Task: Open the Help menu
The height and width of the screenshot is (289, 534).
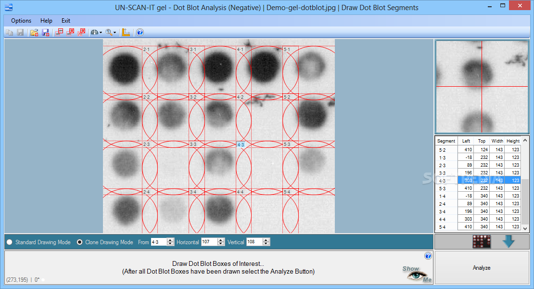Action: (x=46, y=21)
